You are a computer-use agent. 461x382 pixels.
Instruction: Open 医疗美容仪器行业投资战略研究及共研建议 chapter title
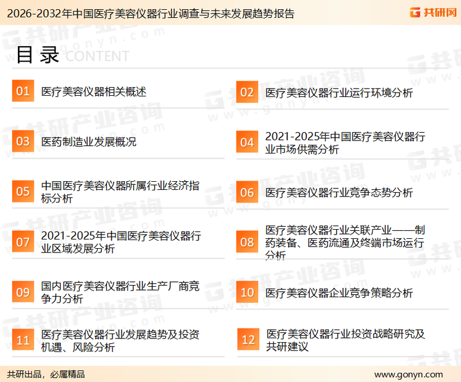point(345,340)
